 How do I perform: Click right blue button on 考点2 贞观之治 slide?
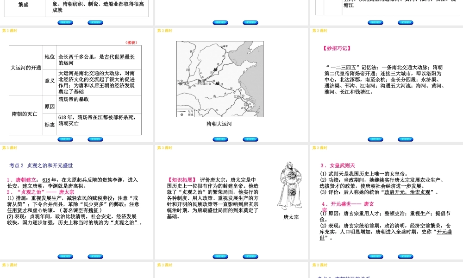[x=95, y=257]
